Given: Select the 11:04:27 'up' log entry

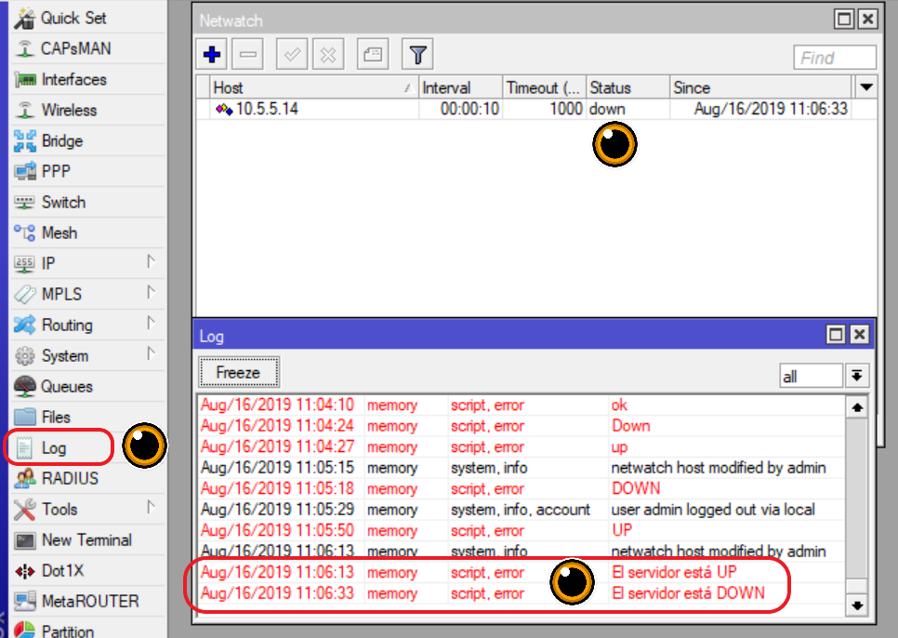Looking at the screenshot, I should [522, 446].
